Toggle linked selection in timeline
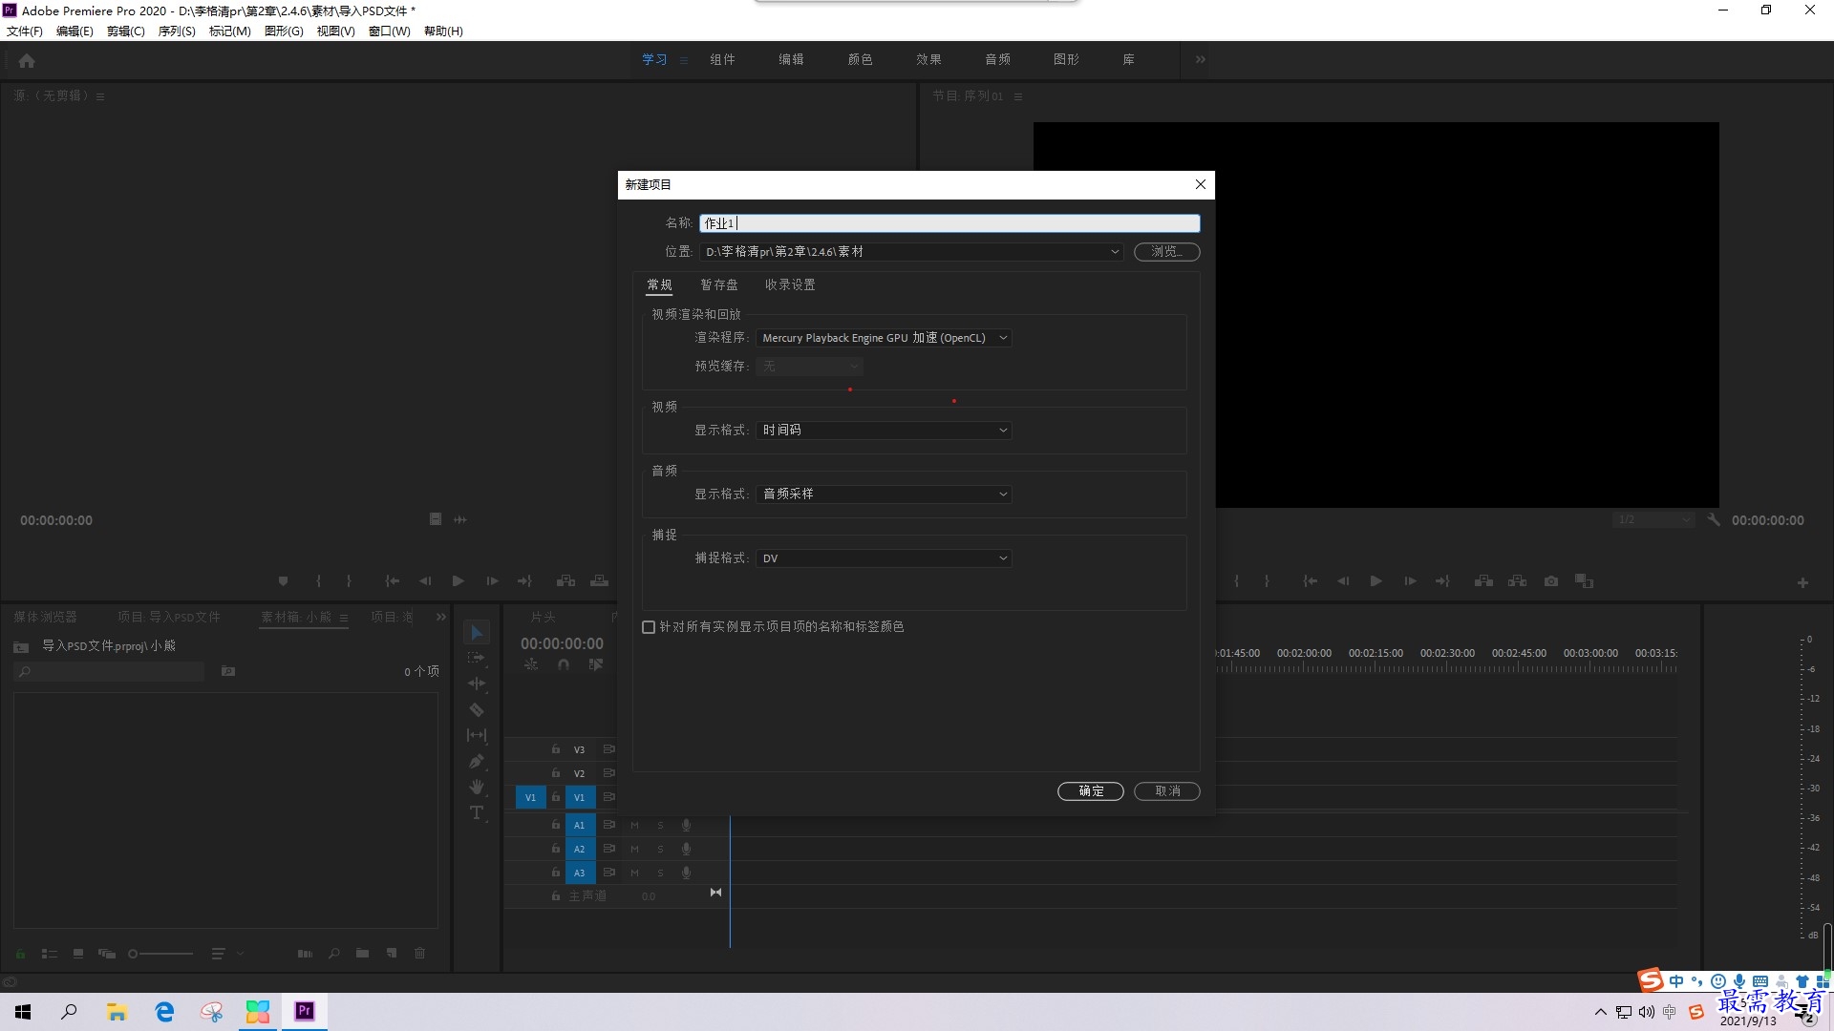Screen dimensions: 1834x1031 [596, 664]
